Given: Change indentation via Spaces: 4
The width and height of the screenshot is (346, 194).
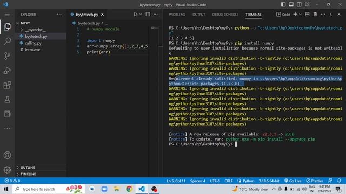Looking at the screenshot, I should point(198,181).
